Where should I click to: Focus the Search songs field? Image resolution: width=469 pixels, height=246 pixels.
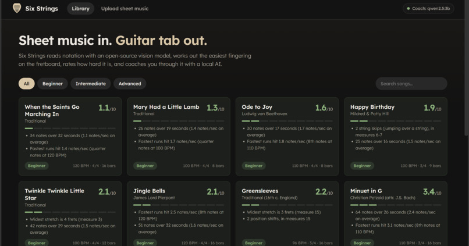tap(411, 84)
